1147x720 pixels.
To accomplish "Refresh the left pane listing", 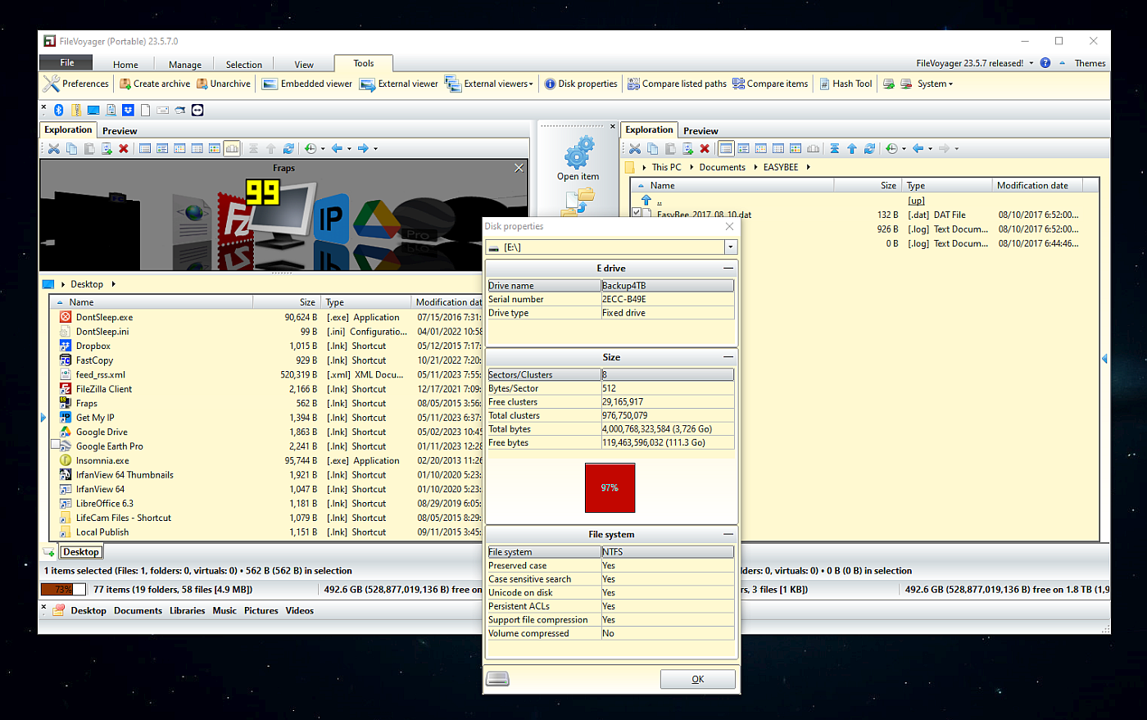I will [x=288, y=148].
